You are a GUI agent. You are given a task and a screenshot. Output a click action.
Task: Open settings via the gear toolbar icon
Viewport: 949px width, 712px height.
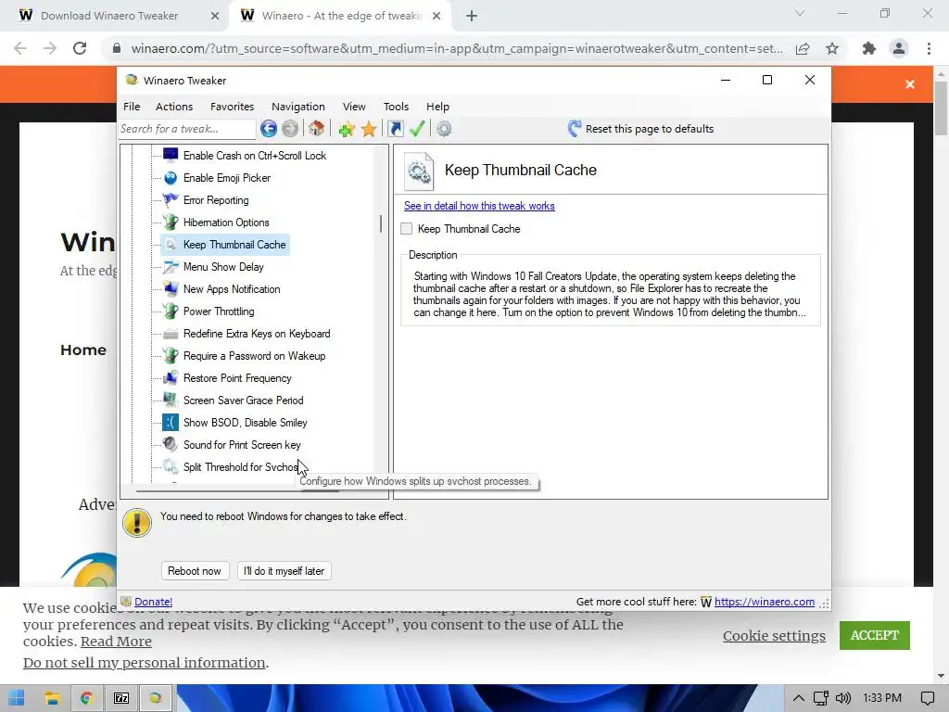point(444,128)
